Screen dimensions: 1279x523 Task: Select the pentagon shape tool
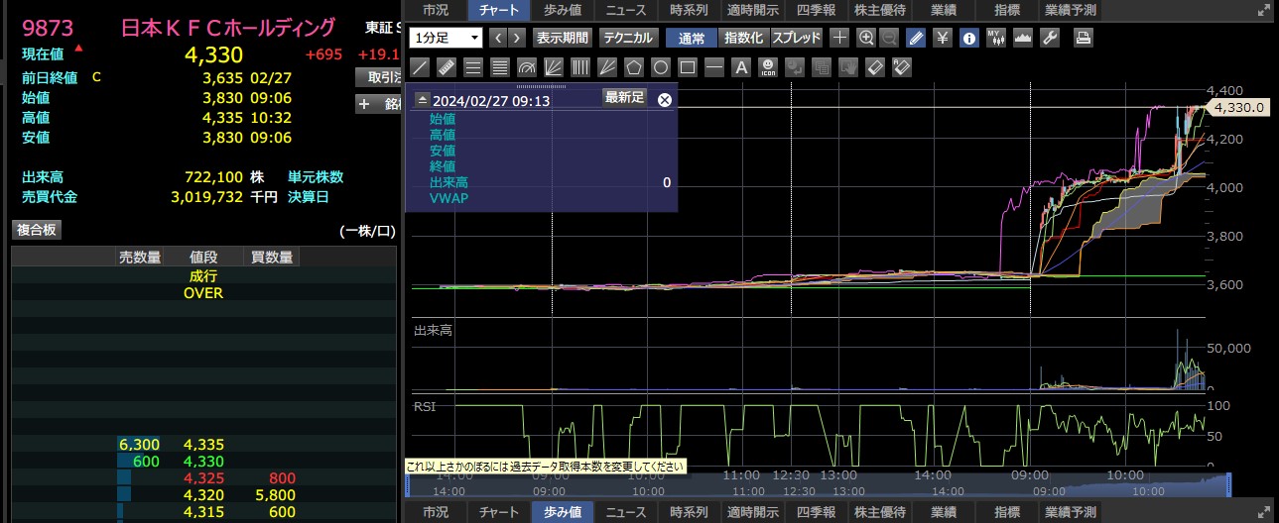point(633,67)
